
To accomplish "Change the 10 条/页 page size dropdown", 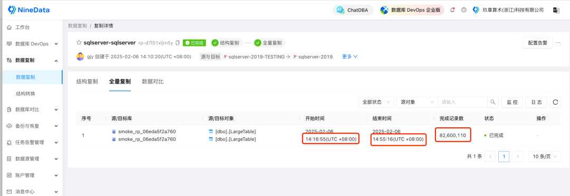I will (x=544, y=157).
